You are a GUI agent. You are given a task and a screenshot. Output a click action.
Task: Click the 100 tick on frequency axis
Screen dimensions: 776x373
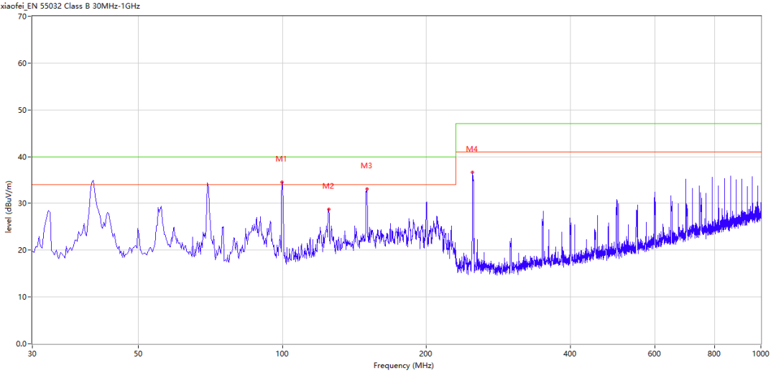pyautogui.click(x=282, y=354)
